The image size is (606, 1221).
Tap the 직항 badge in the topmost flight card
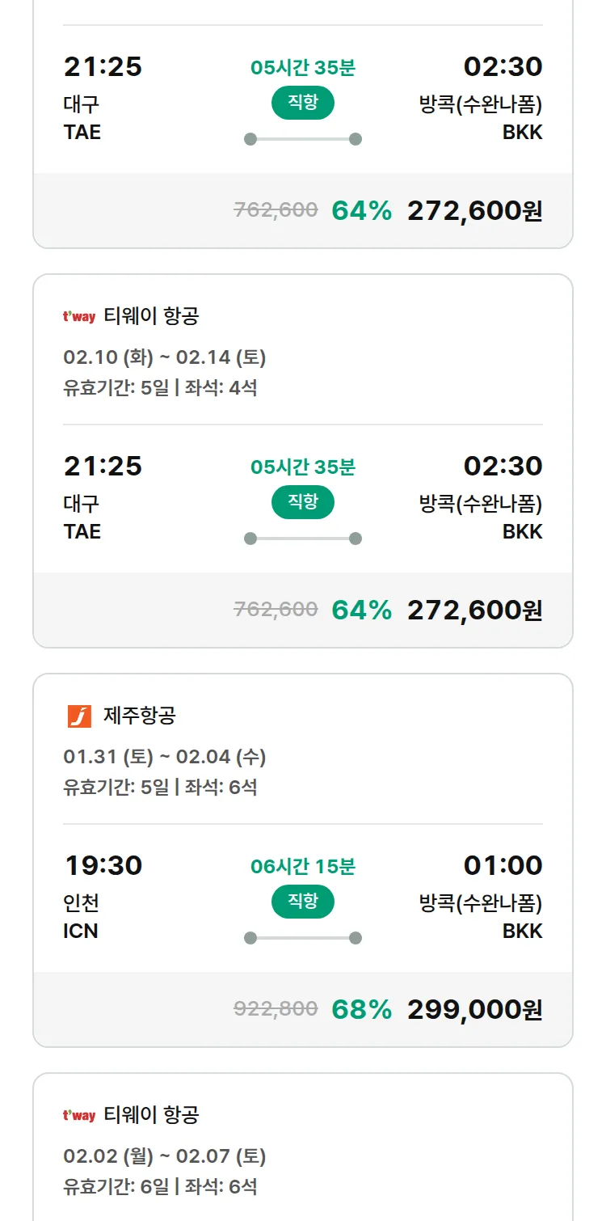(303, 103)
